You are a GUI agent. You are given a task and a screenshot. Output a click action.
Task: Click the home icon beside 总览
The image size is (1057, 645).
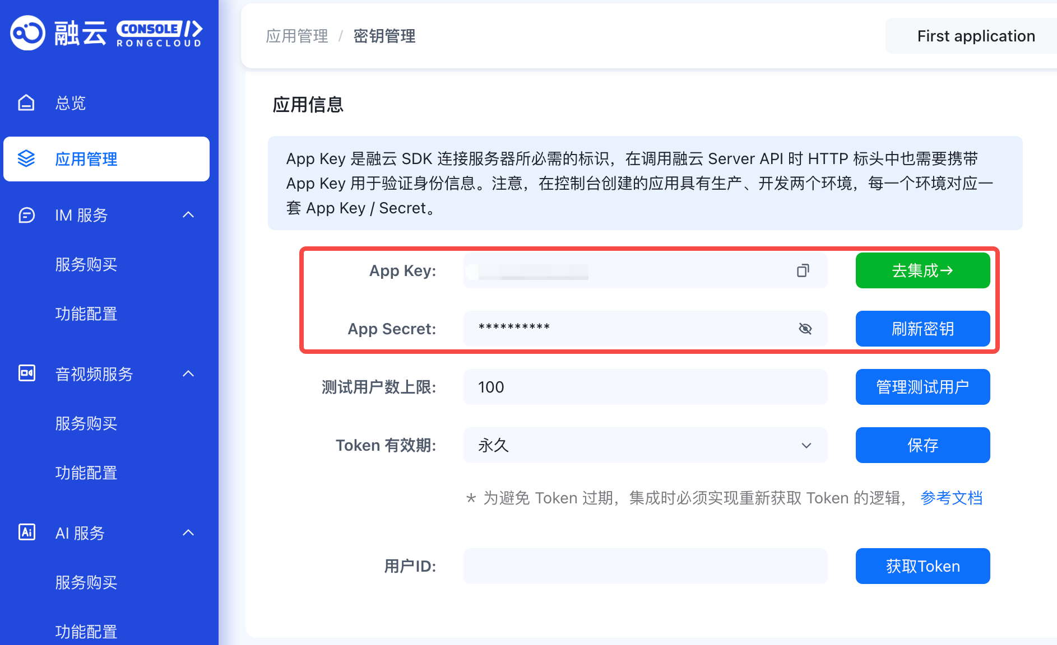(x=26, y=103)
